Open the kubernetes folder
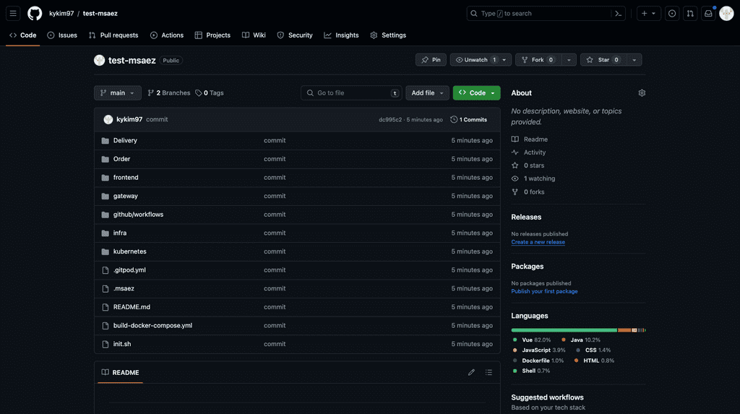Image resolution: width=740 pixels, height=414 pixels. (x=129, y=251)
